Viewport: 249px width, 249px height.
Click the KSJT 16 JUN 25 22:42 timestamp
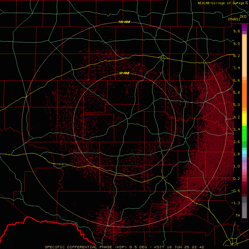(179, 247)
